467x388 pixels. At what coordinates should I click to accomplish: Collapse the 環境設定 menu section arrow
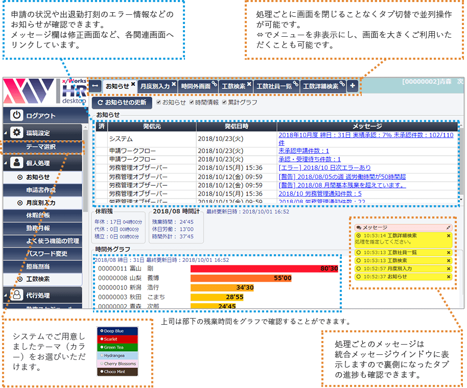[x=6, y=133]
